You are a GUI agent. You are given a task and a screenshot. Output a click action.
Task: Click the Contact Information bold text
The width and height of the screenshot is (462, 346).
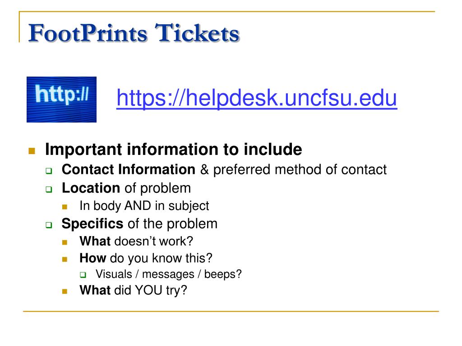tap(129, 169)
